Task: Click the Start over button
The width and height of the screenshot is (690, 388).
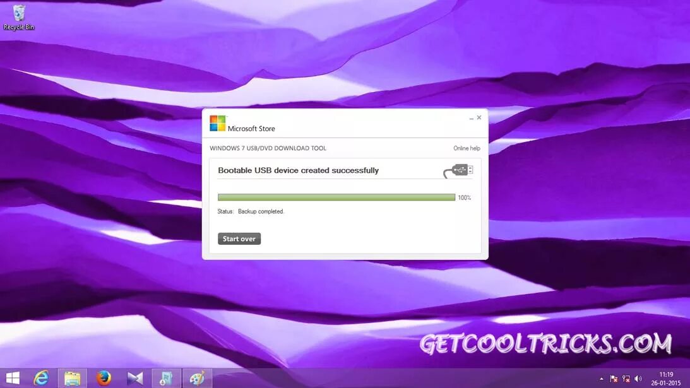Action: pyautogui.click(x=239, y=239)
